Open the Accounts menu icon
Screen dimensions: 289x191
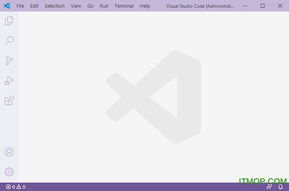[x=9, y=152]
